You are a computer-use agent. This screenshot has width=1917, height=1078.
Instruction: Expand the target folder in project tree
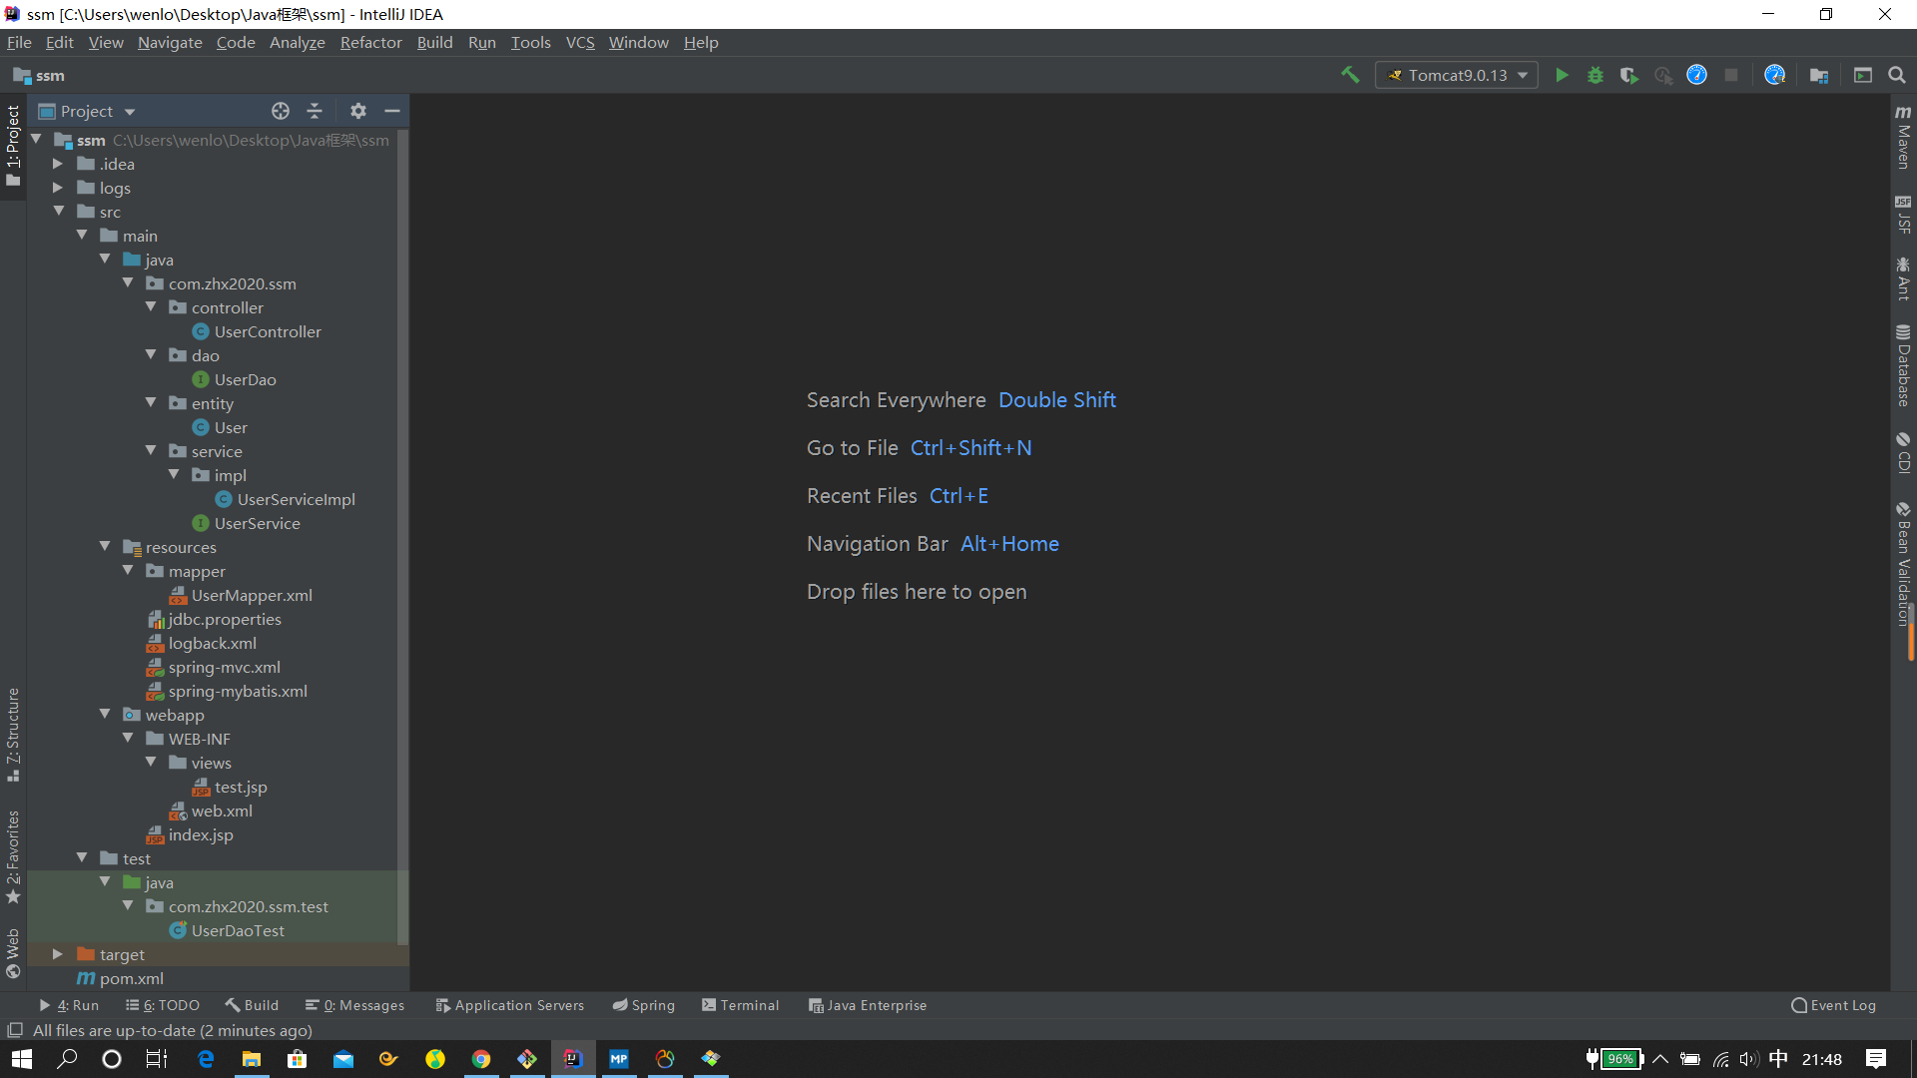pyautogui.click(x=58, y=954)
